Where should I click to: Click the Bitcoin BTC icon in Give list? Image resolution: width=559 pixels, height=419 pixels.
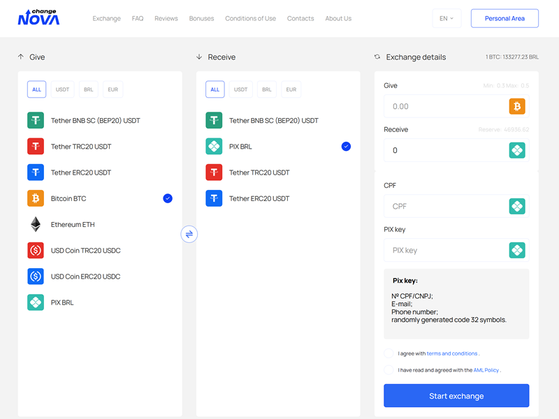coord(36,198)
